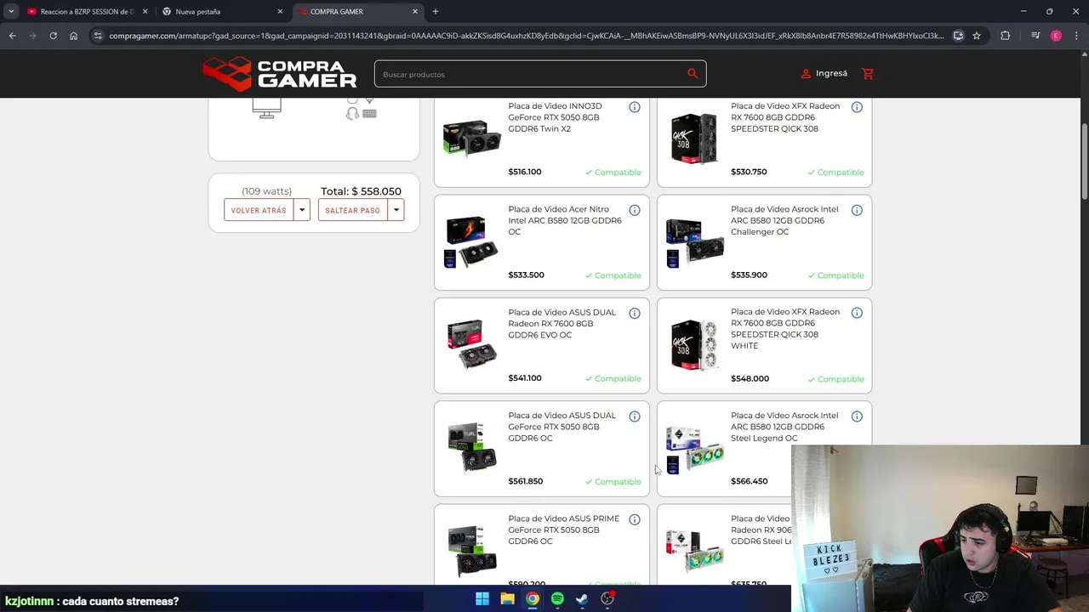Open a new tab with plus icon

pos(436,12)
